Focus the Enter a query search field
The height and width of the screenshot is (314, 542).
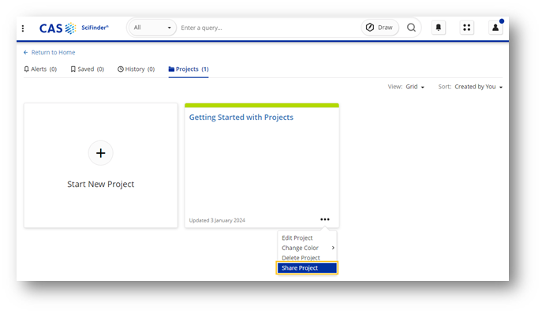(x=269, y=28)
